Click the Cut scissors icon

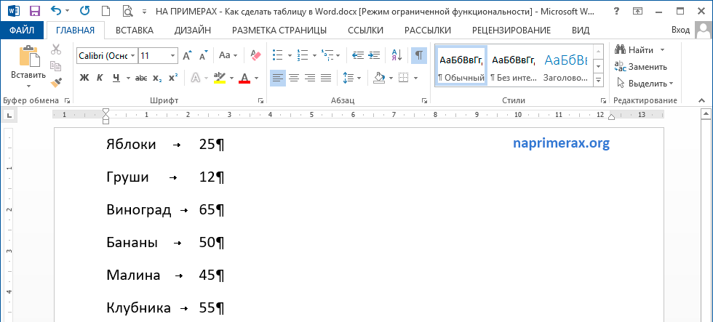56,49
